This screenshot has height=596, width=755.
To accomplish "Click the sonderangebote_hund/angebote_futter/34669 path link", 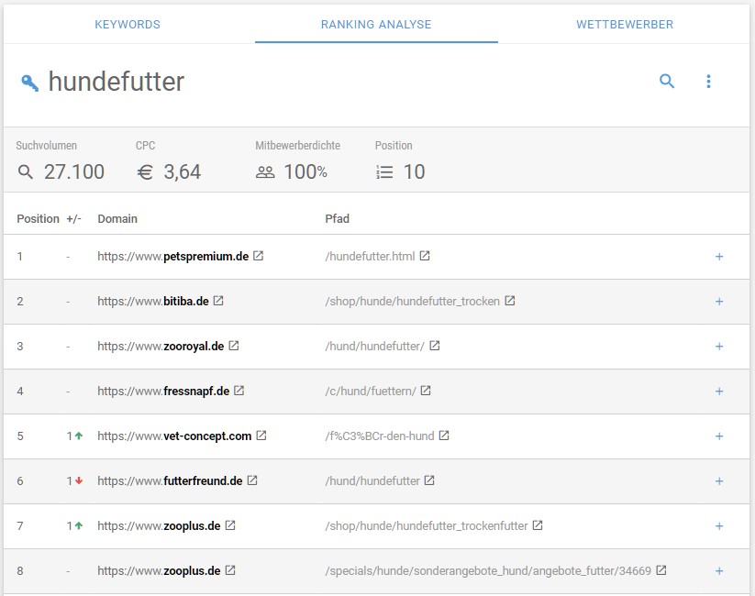I will coord(488,571).
